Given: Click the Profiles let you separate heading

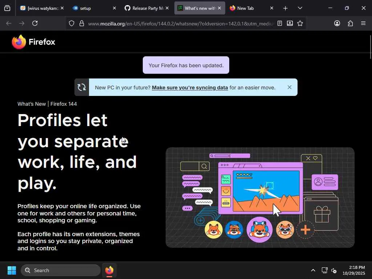Looking at the screenshot, I should 77,151.
